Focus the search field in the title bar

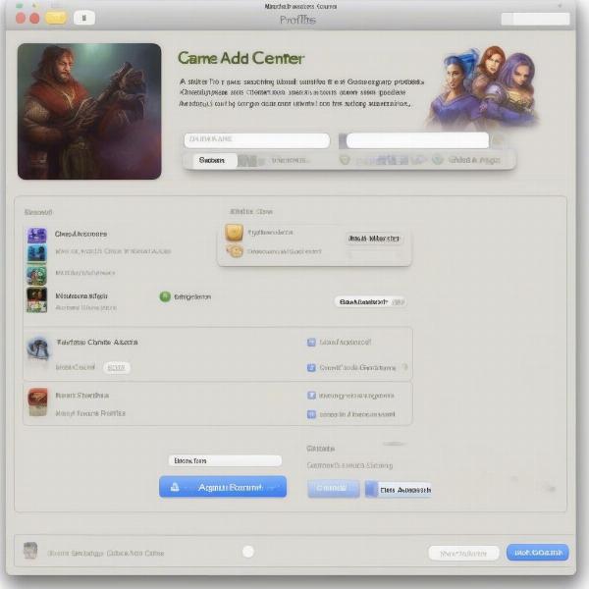(535, 19)
